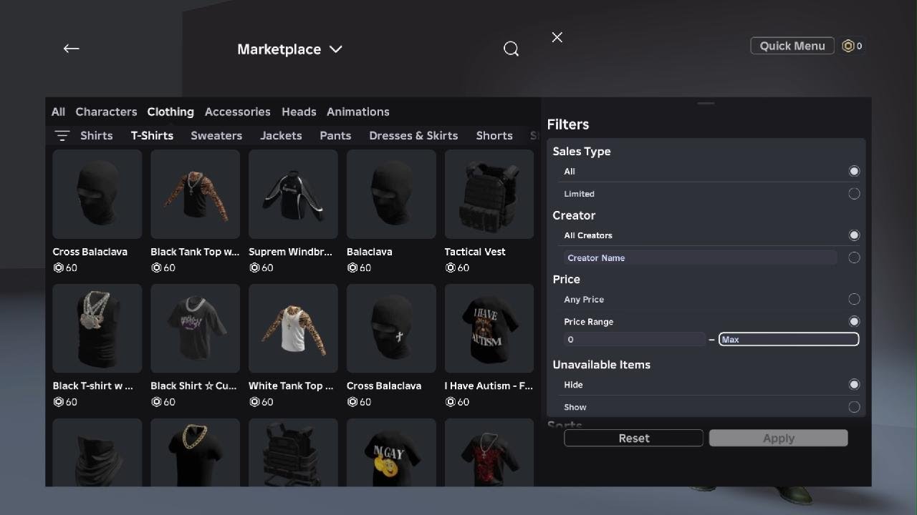Viewport: 917px width, 515px height.
Task: Open the first-row Cross Balaclava item
Action: (x=97, y=194)
